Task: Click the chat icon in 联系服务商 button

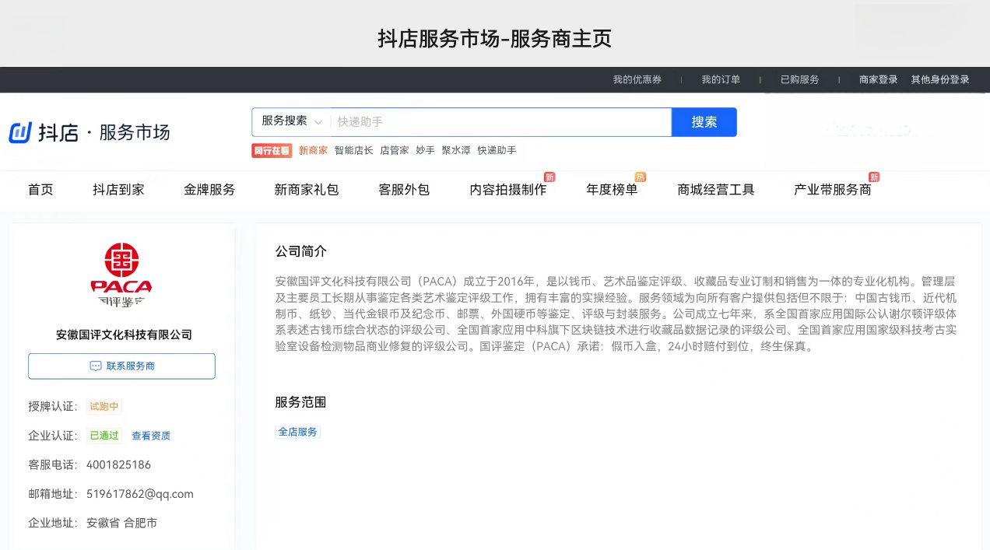Action: pos(96,366)
